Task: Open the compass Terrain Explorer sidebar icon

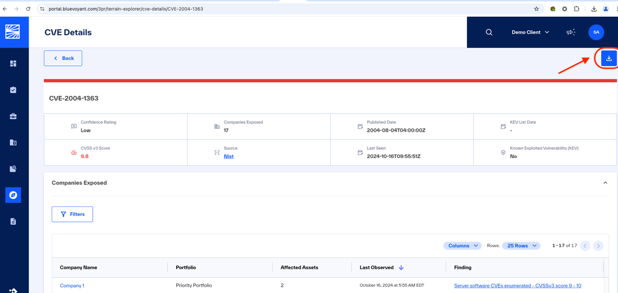Action: pos(13,195)
